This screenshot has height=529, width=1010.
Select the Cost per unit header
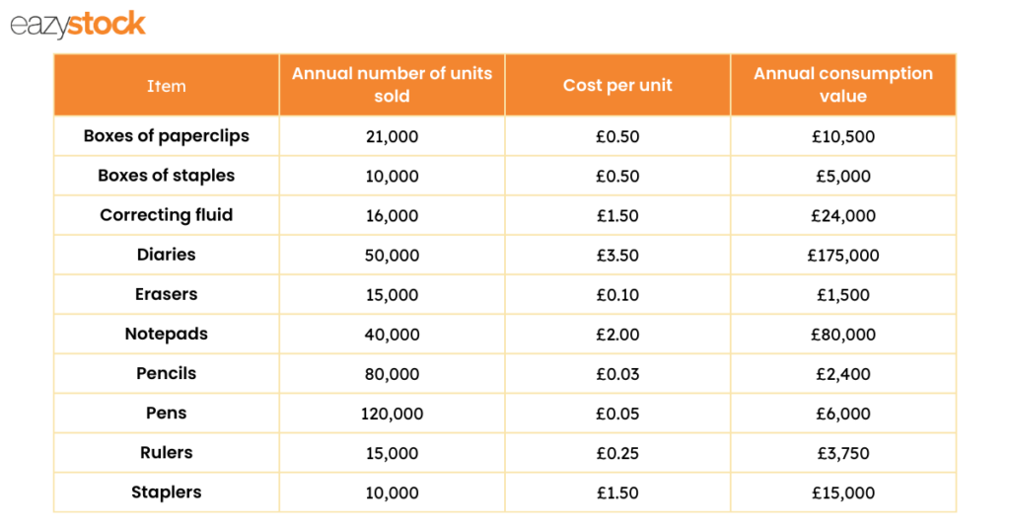tap(617, 86)
